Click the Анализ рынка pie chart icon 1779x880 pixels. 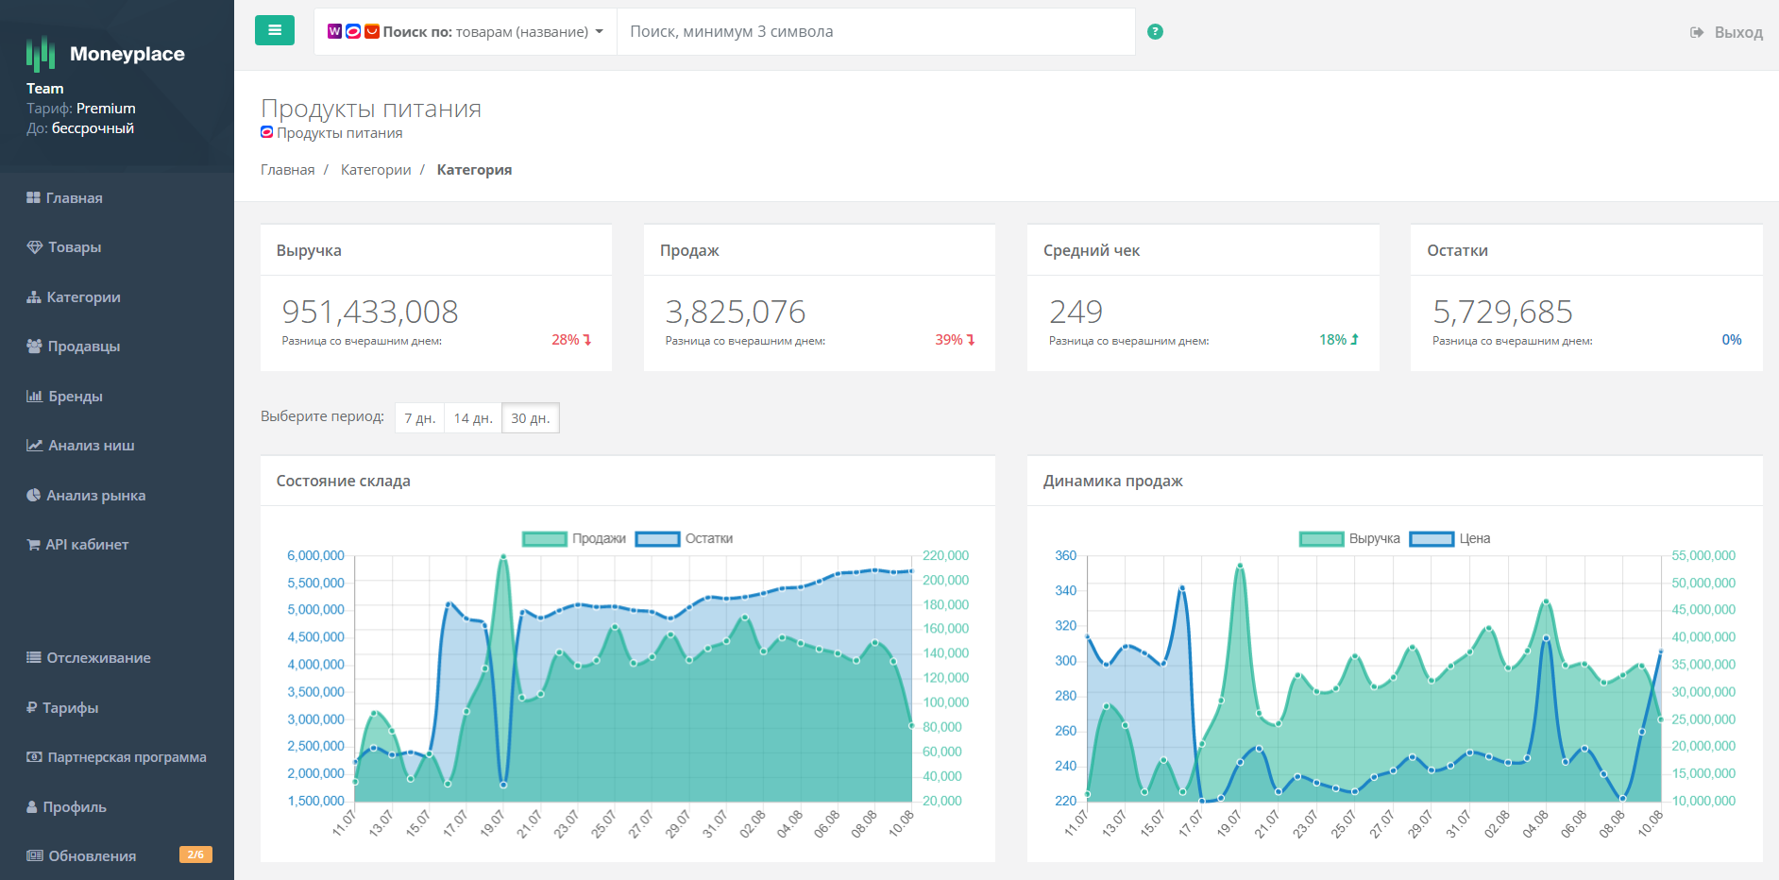click(34, 496)
